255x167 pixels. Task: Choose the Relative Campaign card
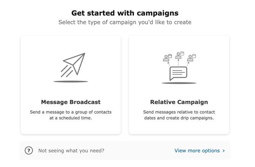pos(179,85)
